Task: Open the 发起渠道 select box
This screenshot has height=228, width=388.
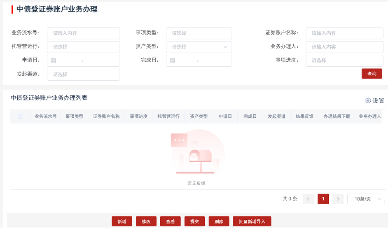Action: (x=83, y=74)
